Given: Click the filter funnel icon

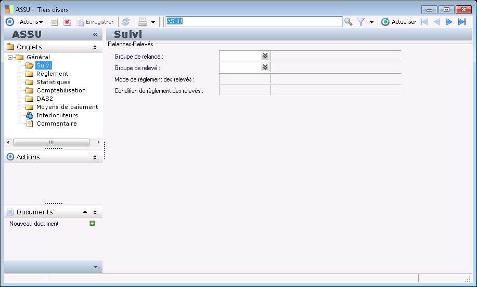Looking at the screenshot, I should (361, 22).
